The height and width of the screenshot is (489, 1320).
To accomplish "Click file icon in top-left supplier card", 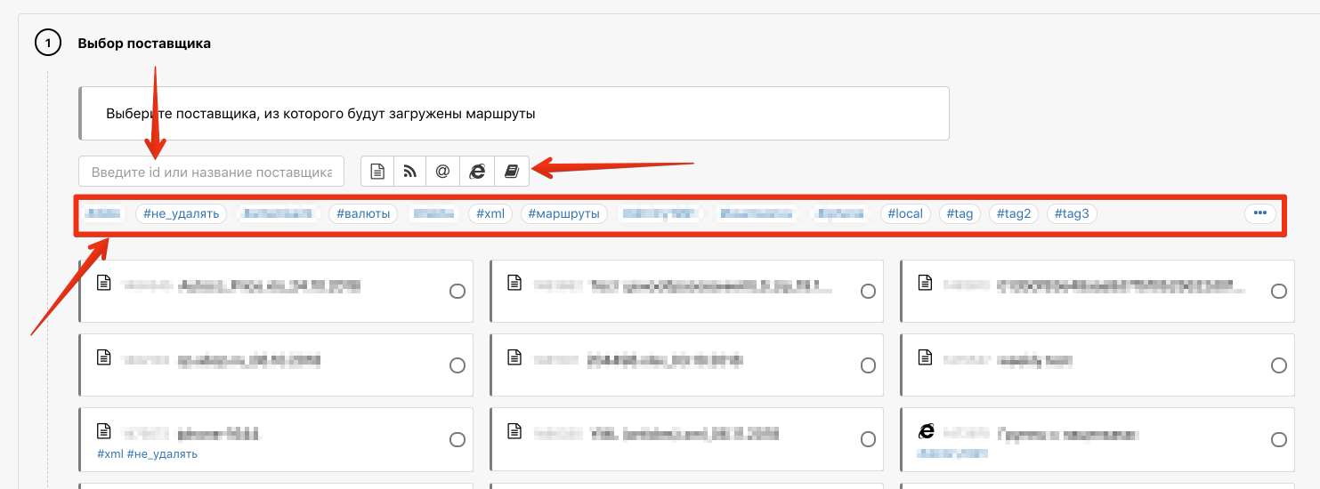I will [x=104, y=283].
